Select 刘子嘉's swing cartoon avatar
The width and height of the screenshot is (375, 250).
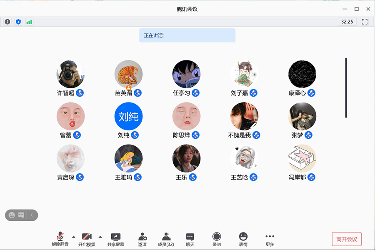pyautogui.click(x=244, y=74)
